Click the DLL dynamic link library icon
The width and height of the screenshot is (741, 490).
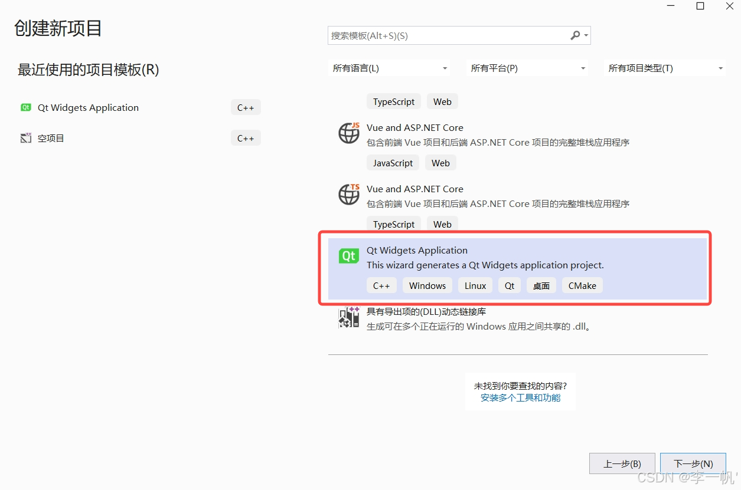click(x=349, y=317)
